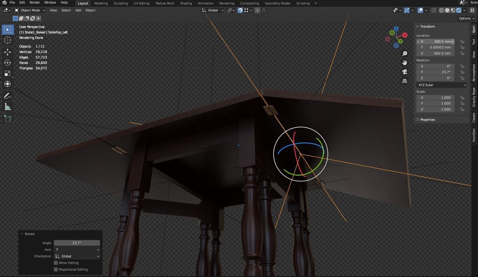Click the Options button in viewport header
This screenshot has height=277, width=478.
(x=466, y=19)
